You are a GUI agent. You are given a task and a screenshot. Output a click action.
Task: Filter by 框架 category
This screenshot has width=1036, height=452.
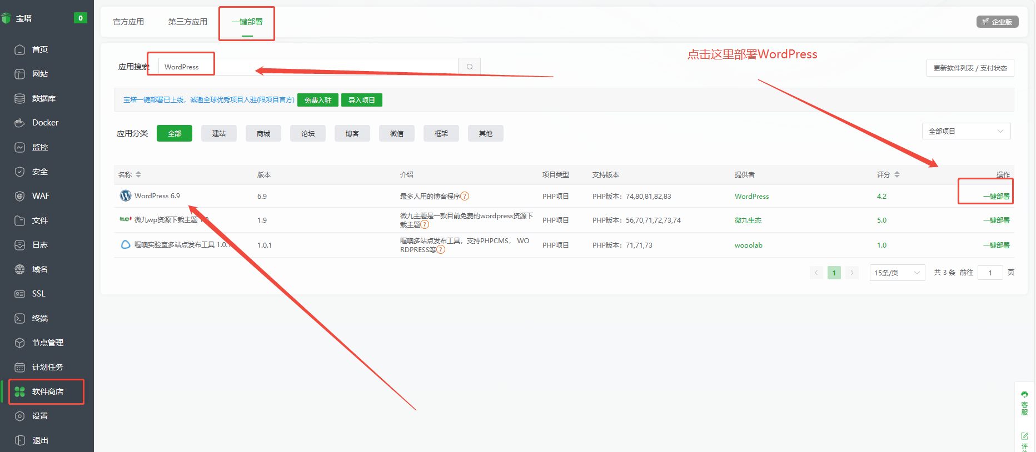click(441, 133)
